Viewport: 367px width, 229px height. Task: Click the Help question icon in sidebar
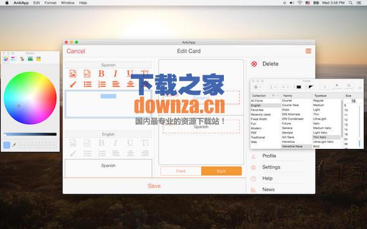pos(253,178)
